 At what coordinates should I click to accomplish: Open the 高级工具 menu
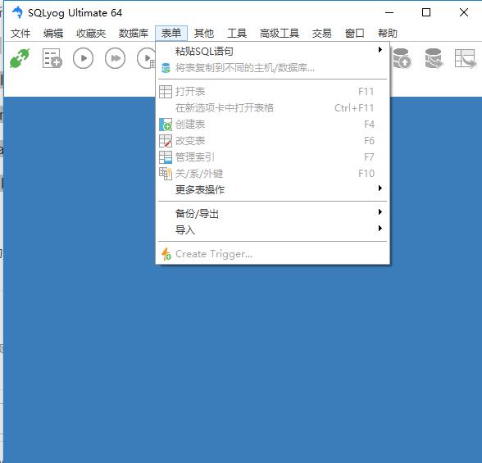[x=279, y=33]
